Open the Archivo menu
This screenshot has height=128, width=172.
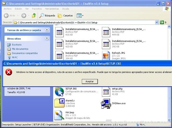tap(8, 9)
